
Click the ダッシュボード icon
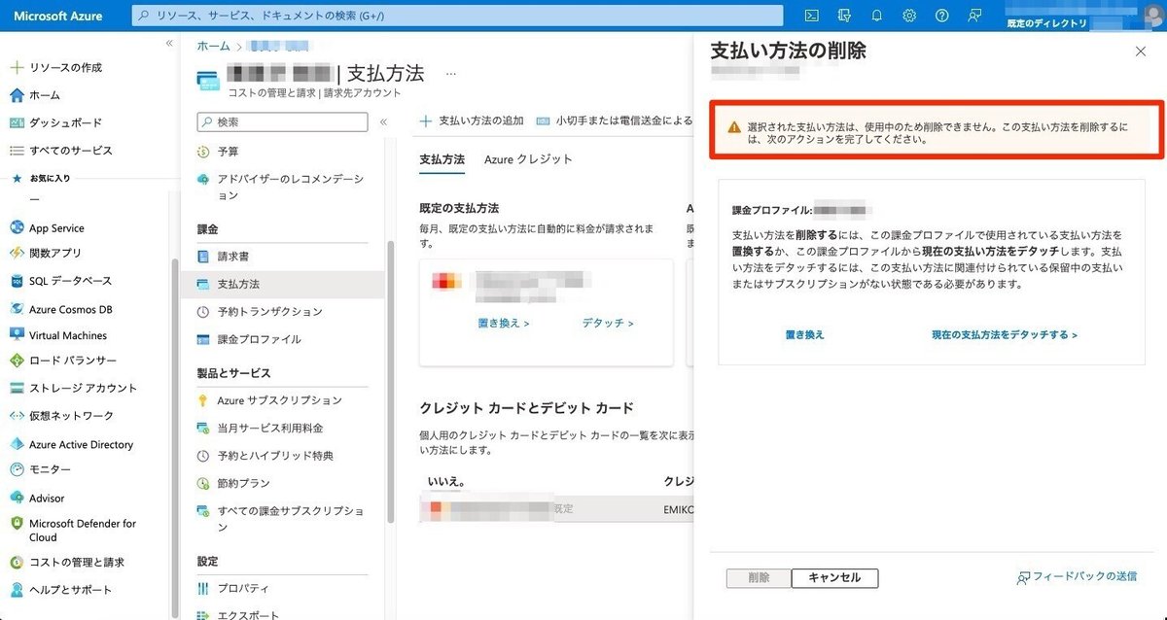(x=16, y=122)
